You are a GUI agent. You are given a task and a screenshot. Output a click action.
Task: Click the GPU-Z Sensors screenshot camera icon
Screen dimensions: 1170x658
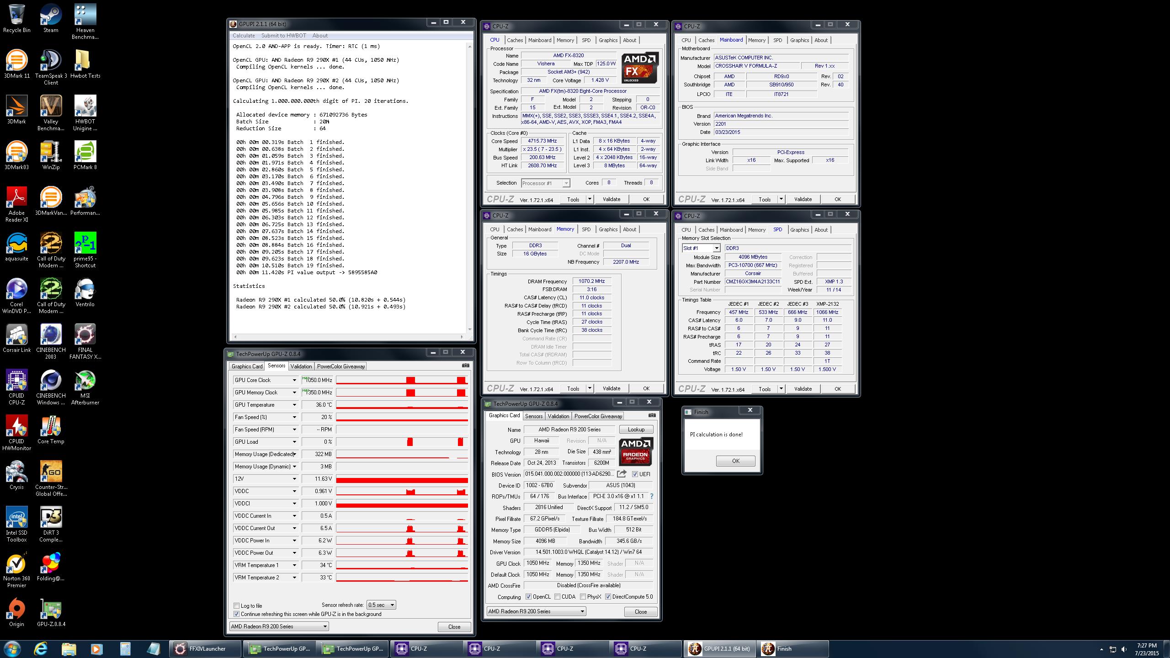pyautogui.click(x=465, y=366)
